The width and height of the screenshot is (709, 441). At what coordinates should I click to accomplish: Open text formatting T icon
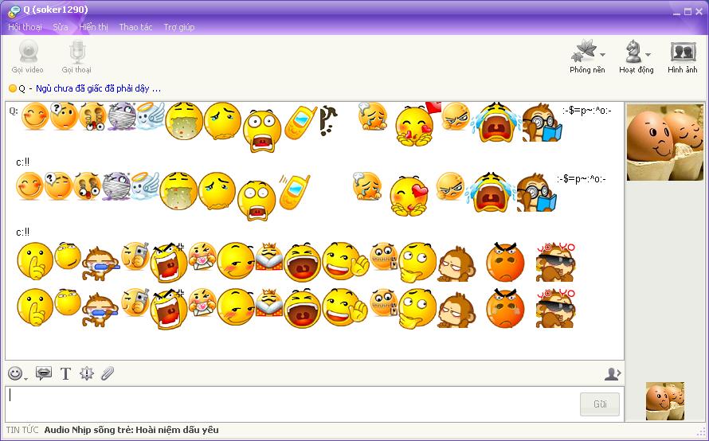coord(65,373)
